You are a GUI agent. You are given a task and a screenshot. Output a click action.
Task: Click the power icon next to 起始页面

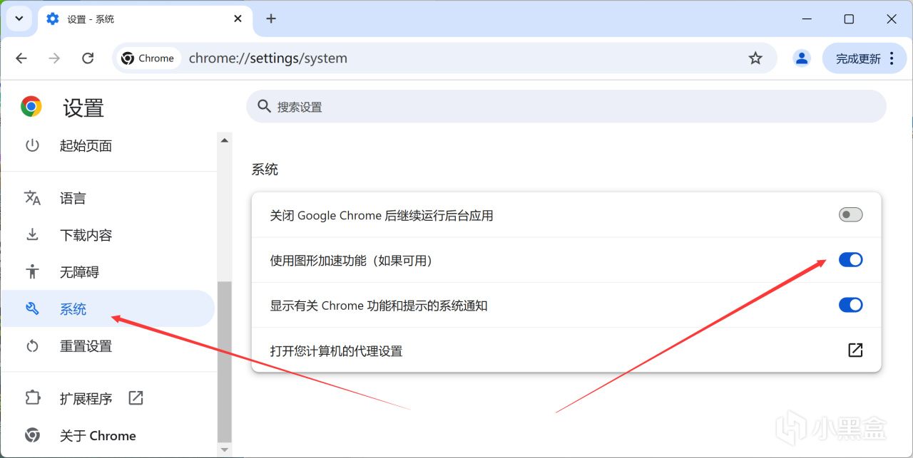point(32,146)
